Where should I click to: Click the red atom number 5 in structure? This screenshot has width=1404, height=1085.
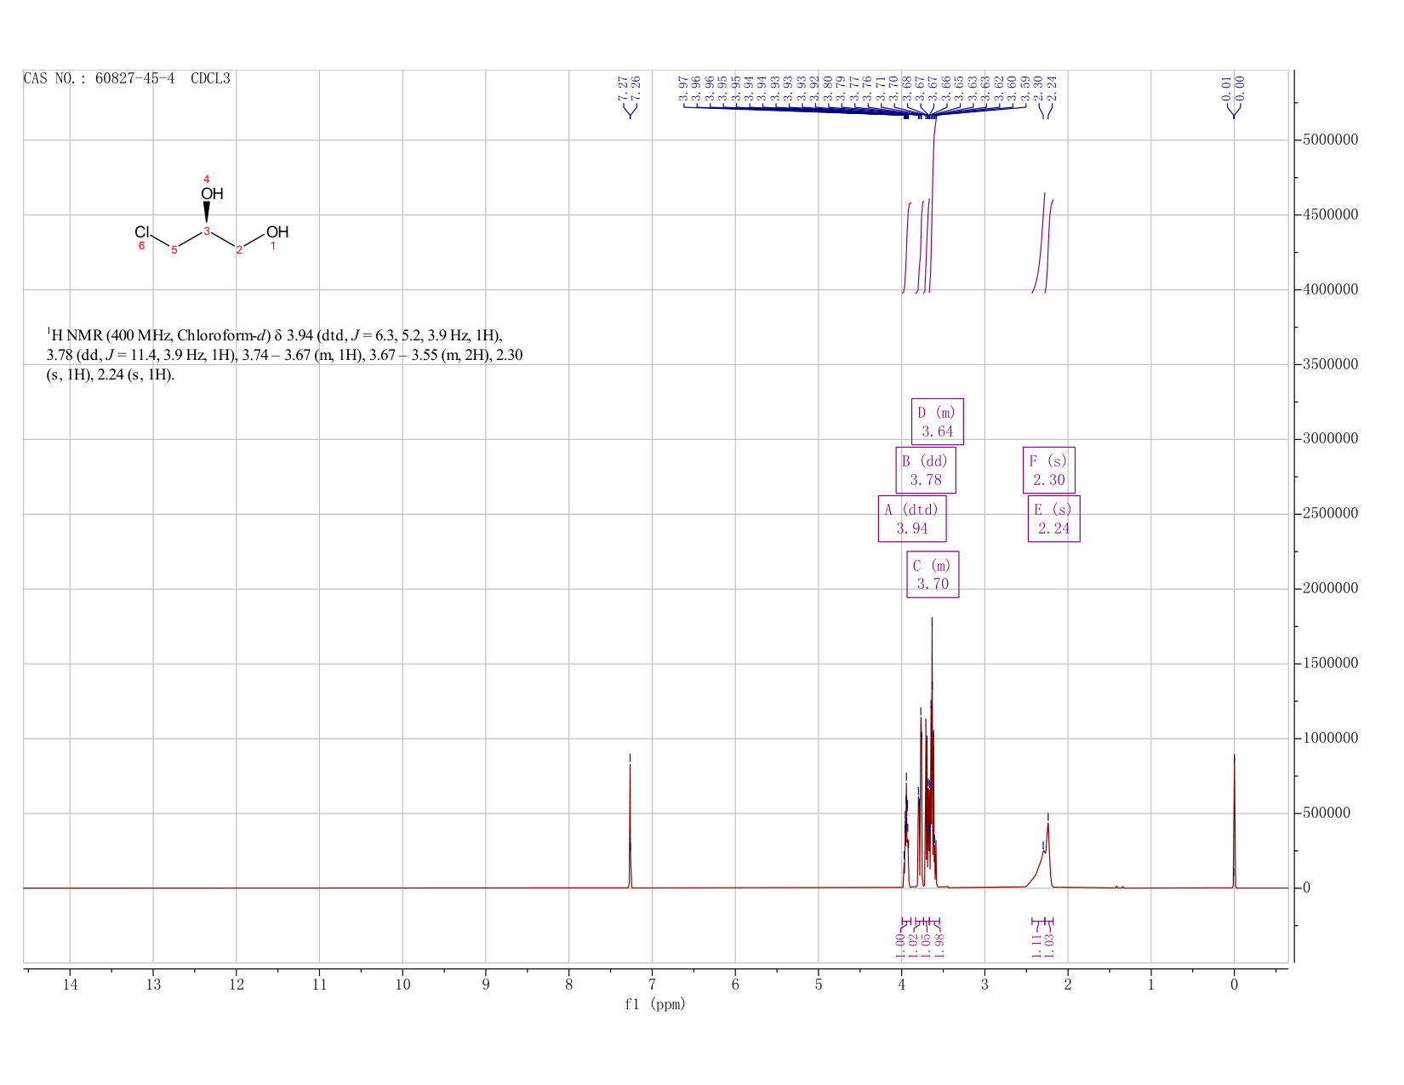174,250
